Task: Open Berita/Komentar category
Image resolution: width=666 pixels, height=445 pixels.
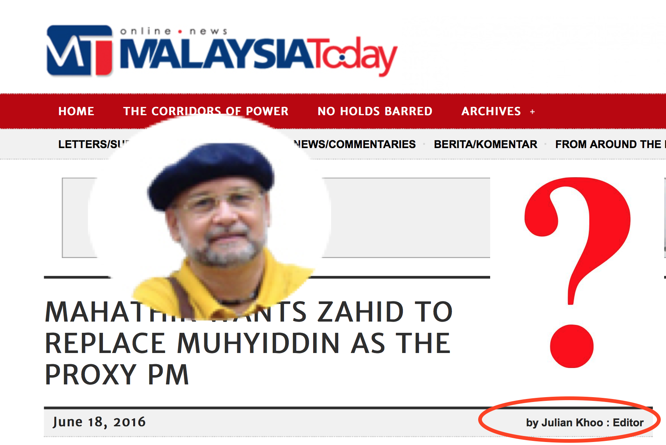Action: (485, 144)
